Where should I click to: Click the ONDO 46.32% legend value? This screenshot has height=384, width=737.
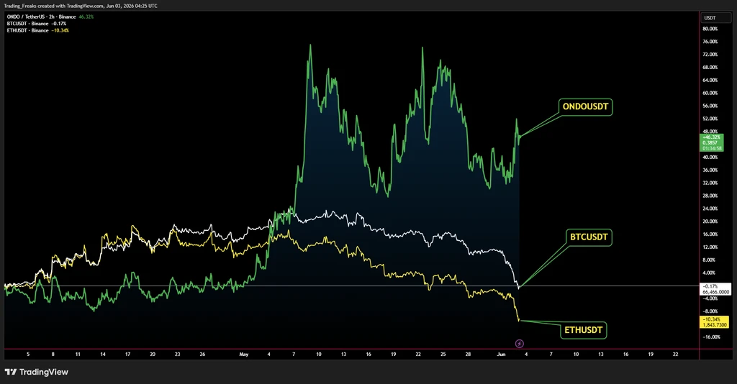tap(86, 17)
